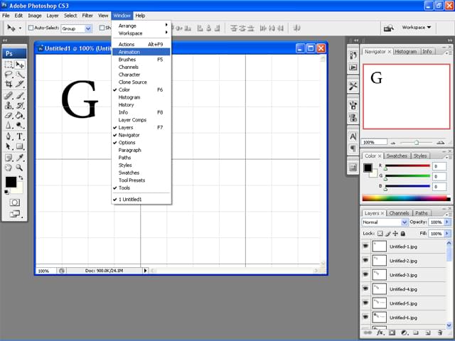Pick a color from the color ramp
Viewport: 455px width, 341px height.
(406, 198)
